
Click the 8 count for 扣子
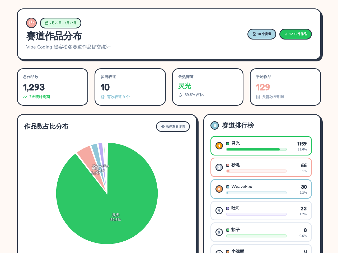click(305, 230)
